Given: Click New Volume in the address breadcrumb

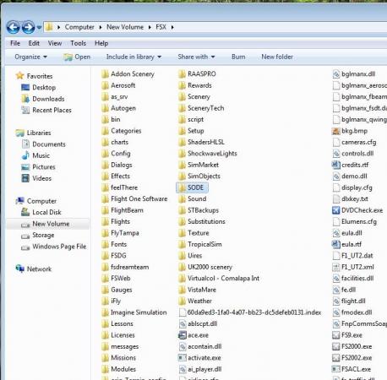Looking at the screenshot, I should 125,27.
